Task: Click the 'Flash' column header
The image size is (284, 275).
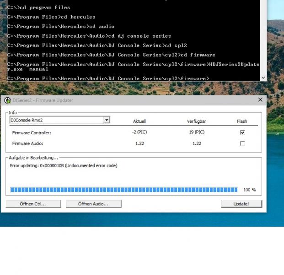Action: [242, 121]
